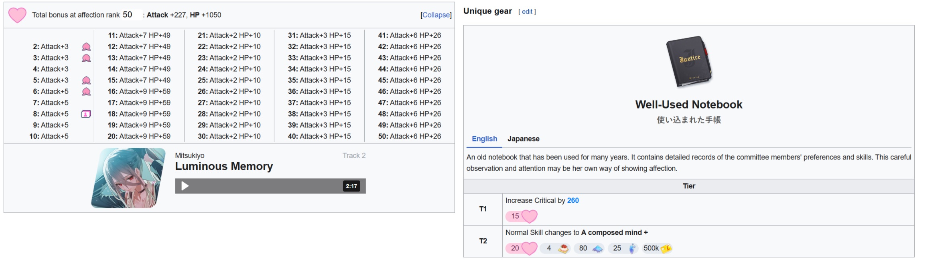Viewport: 946px width, 260px height.
Task: Click the edit link beside Unique gear
Action: coord(527,12)
